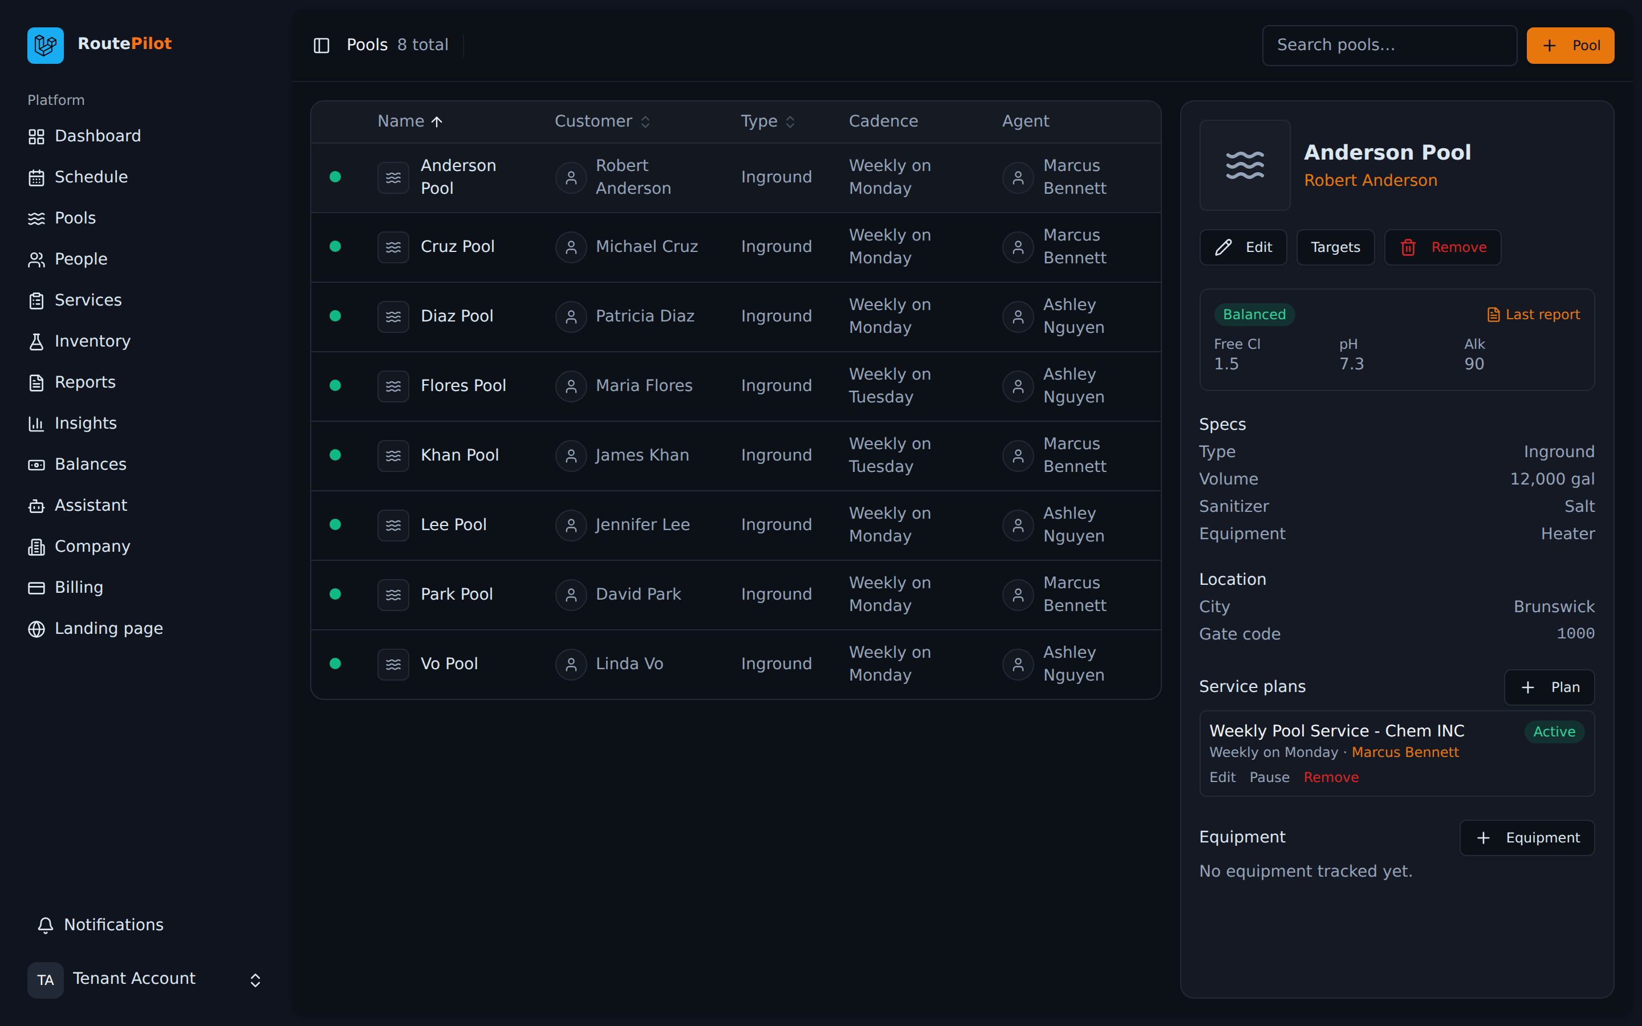This screenshot has height=1026, width=1642.
Task: Sort table by Customer column
Action: [x=603, y=121]
